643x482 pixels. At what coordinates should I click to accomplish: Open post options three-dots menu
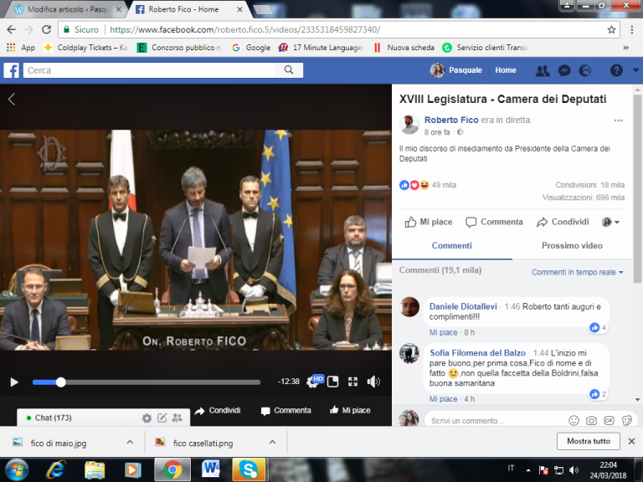pos(618,120)
